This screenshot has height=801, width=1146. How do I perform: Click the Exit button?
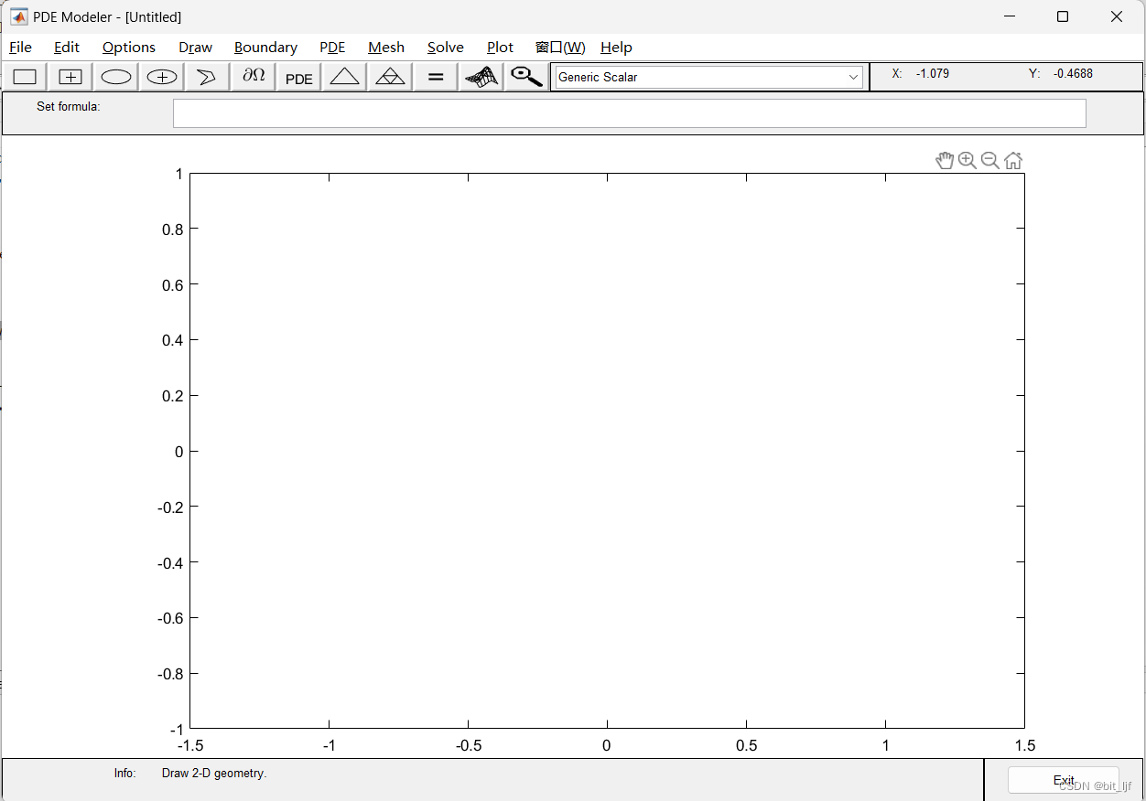[1063, 779]
